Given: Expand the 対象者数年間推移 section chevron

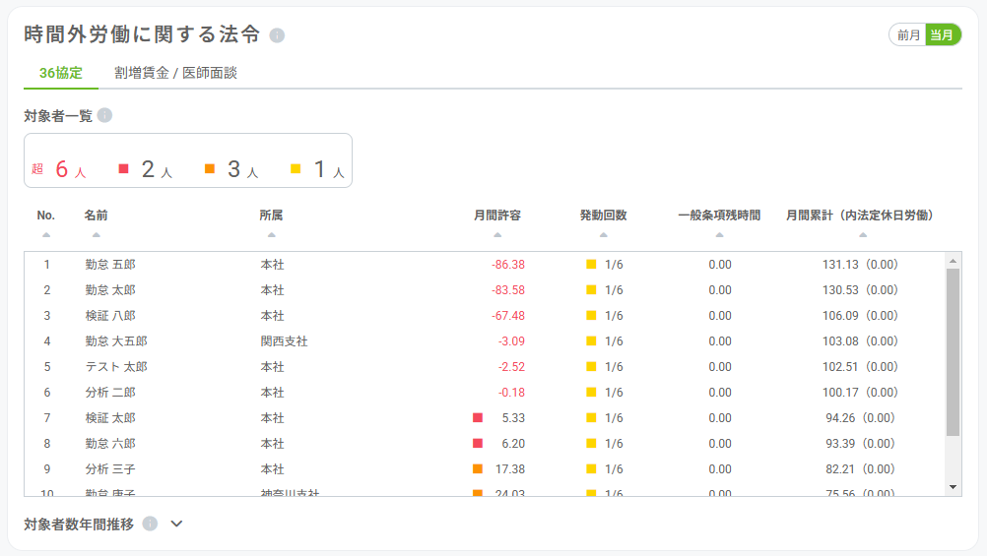Looking at the screenshot, I should coord(176,524).
